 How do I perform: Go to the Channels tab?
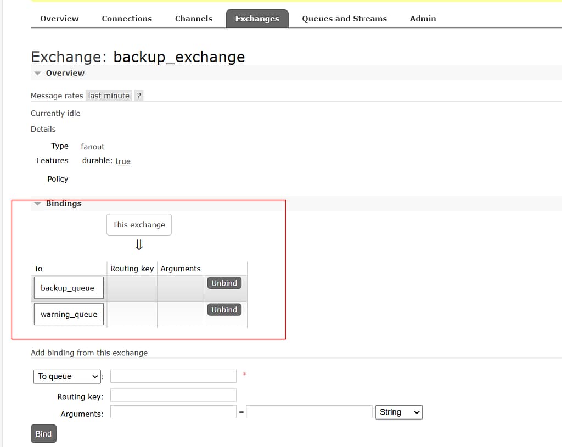point(193,19)
